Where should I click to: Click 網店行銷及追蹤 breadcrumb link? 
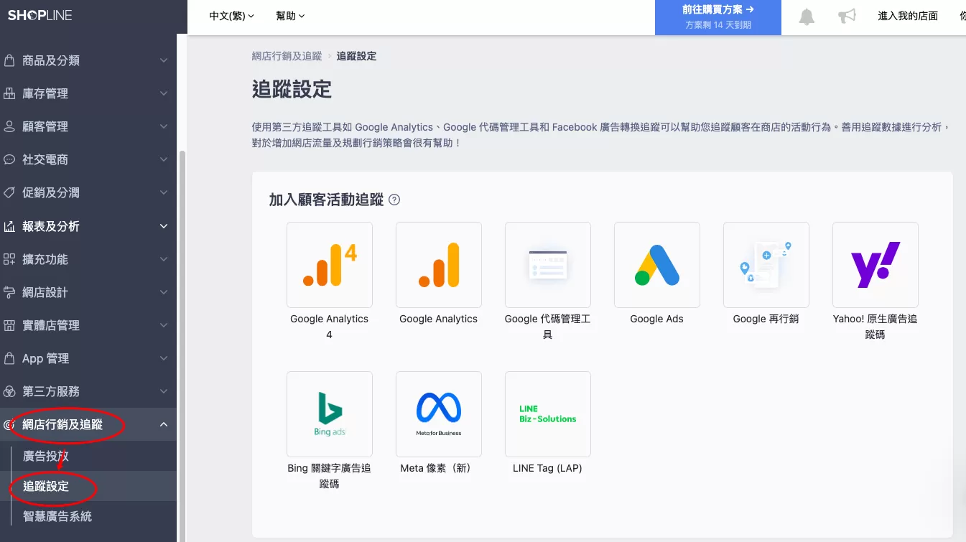[287, 56]
